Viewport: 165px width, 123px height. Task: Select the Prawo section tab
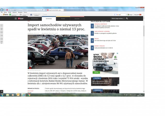[x=63, y=19]
